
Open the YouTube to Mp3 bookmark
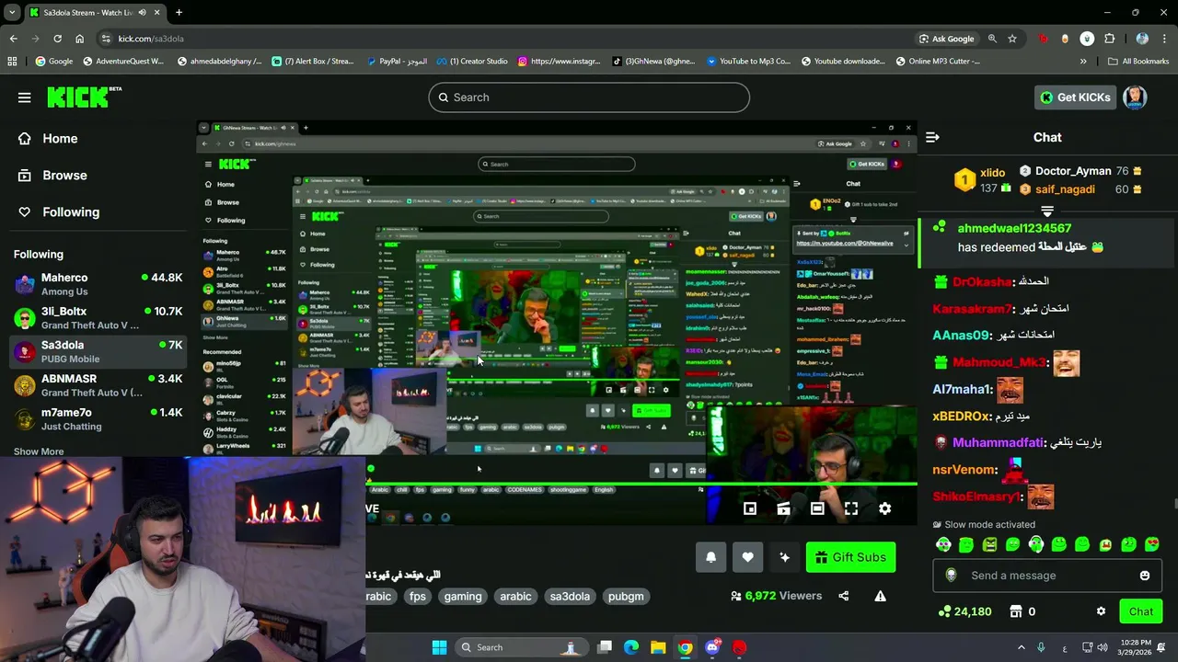click(748, 62)
